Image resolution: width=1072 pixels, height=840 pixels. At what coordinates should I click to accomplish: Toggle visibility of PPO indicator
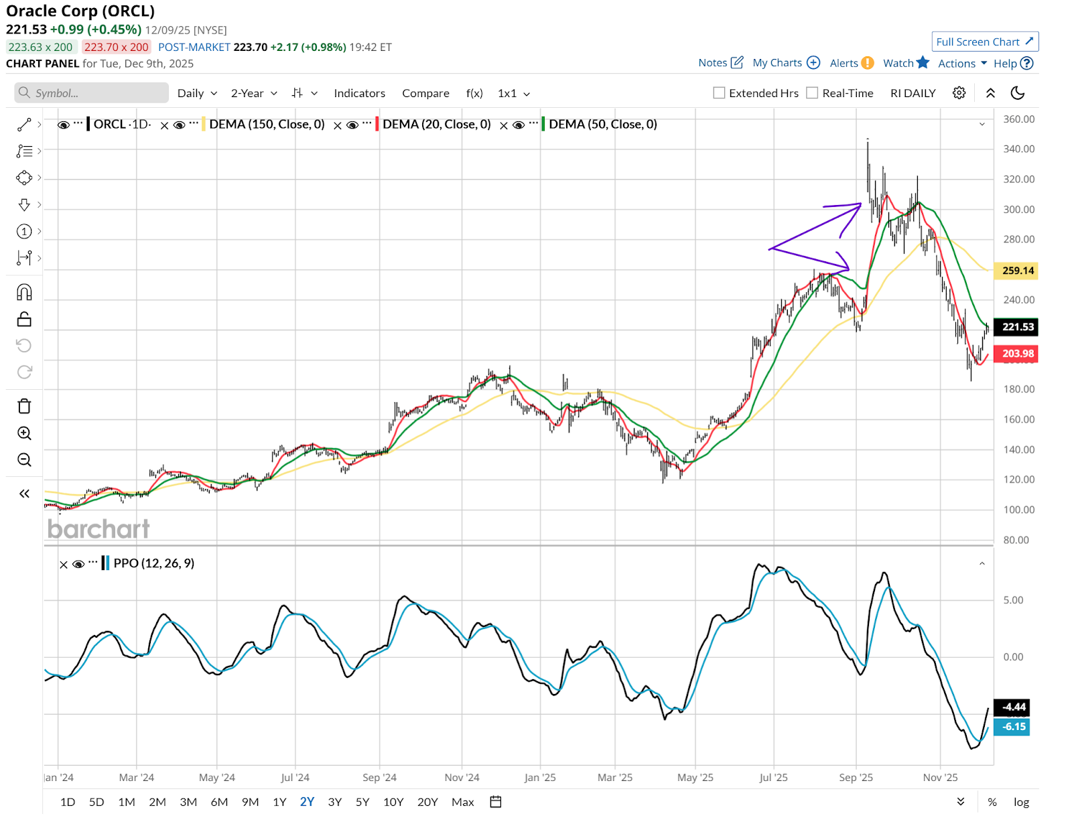click(x=78, y=564)
